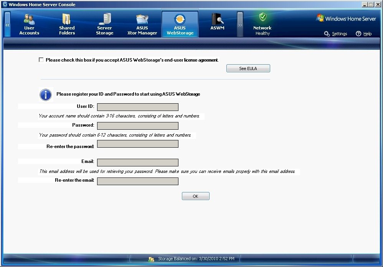Click the email retrieval note text

pos(167,171)
